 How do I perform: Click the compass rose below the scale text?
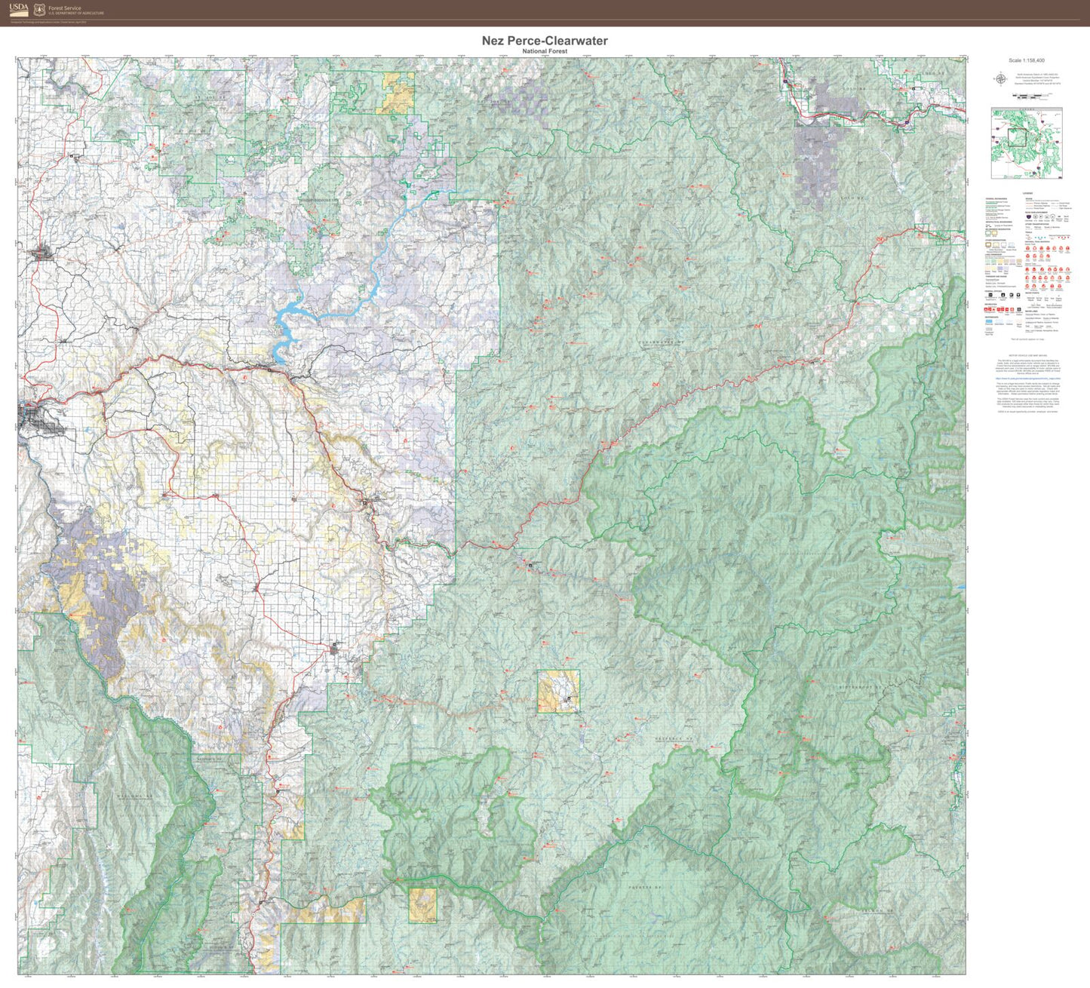pos(1001,78)
